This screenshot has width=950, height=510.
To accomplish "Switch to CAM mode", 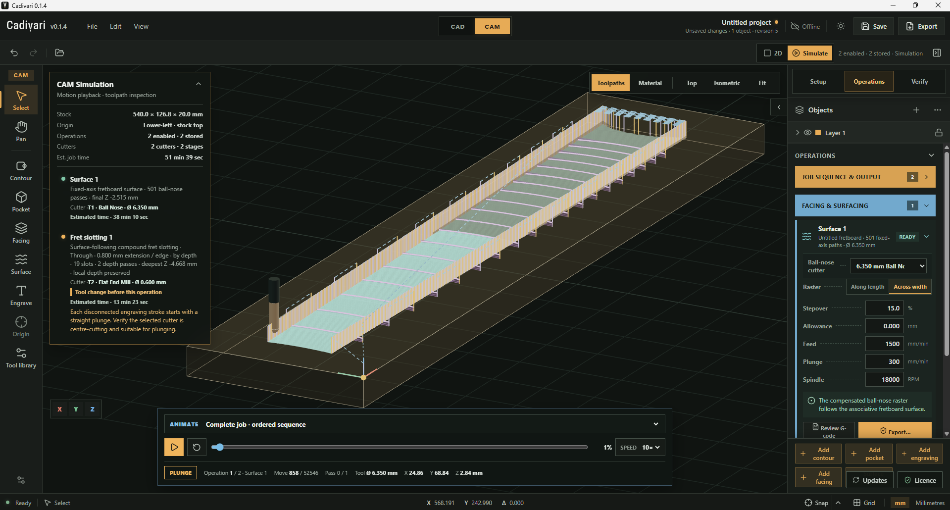I will [492, 26].
